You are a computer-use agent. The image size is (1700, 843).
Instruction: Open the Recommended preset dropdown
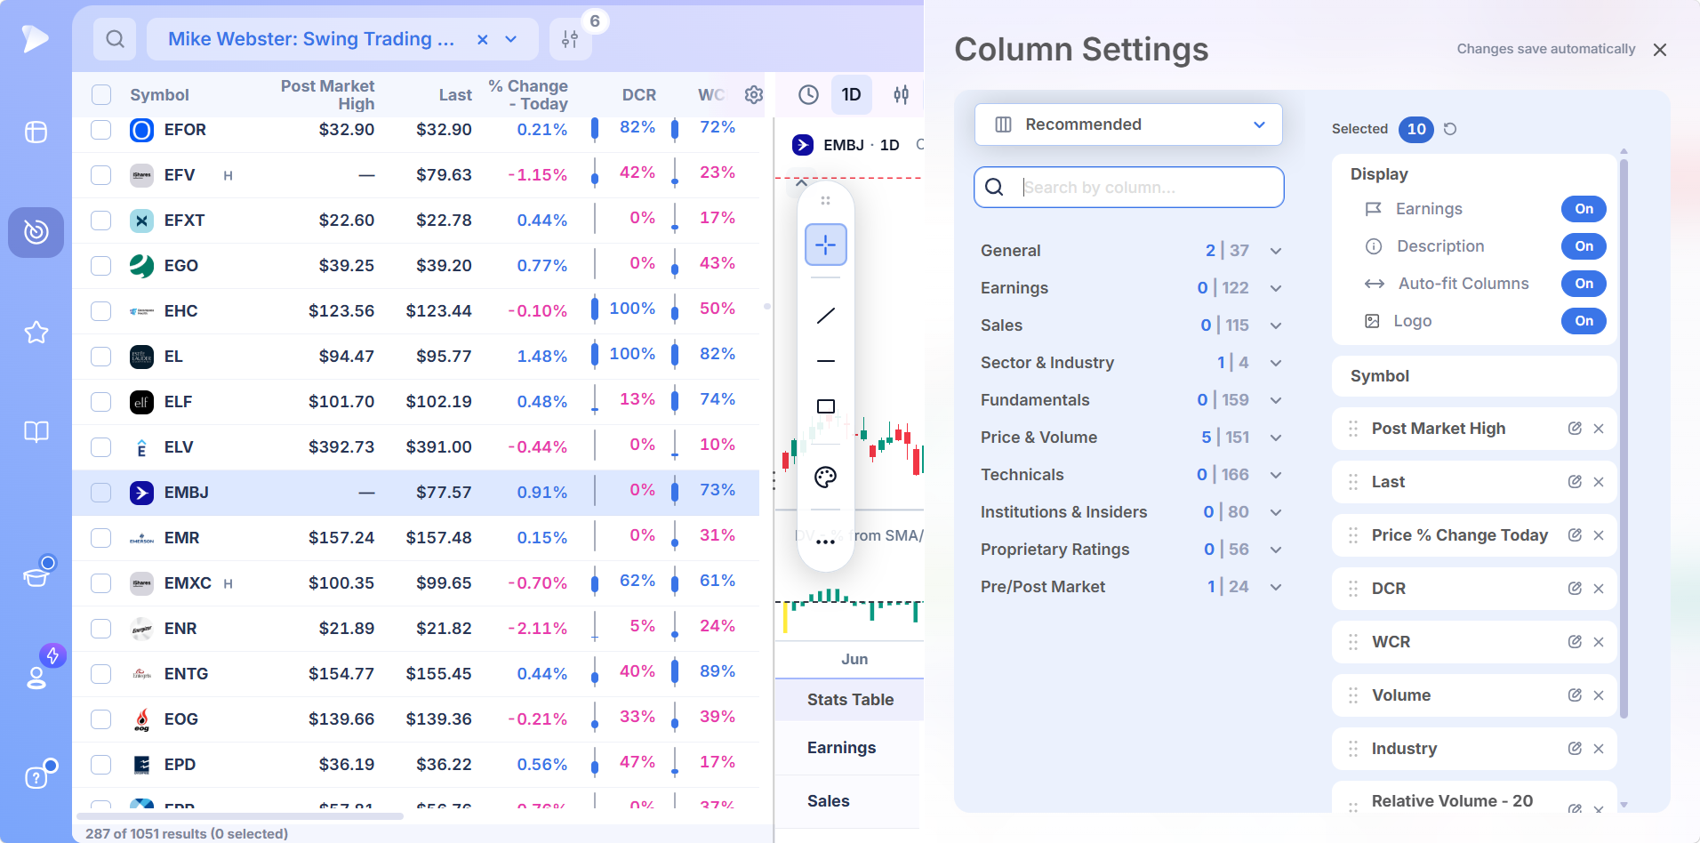(x=1128, y=124)
